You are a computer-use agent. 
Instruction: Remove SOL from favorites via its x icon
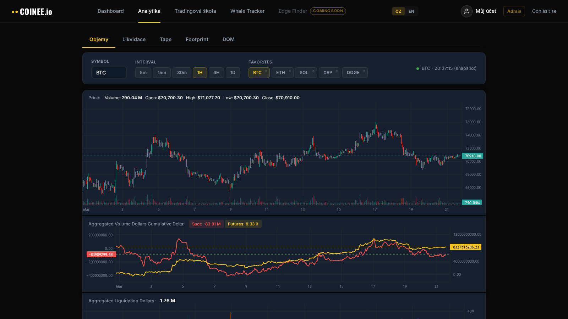[313, 70]
